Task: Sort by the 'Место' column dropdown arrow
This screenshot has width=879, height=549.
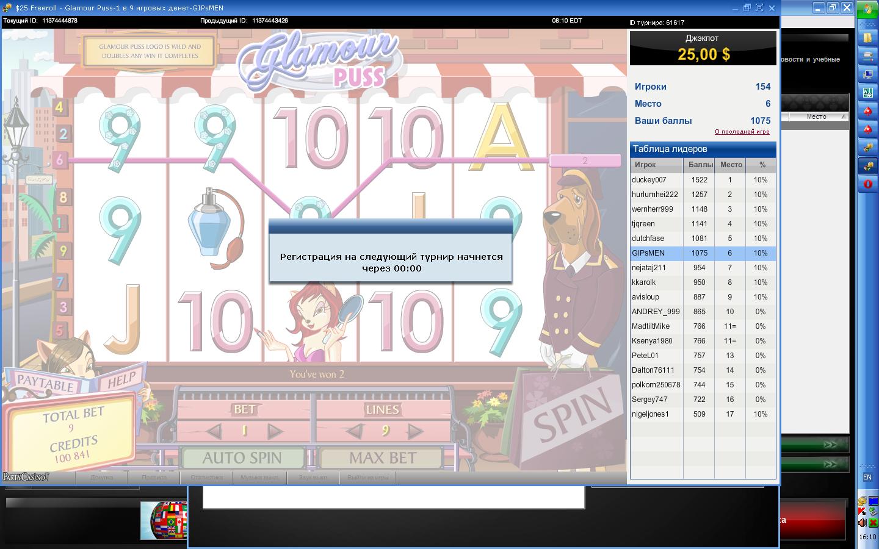Action: pyautogui.click(x=843, y=117)
